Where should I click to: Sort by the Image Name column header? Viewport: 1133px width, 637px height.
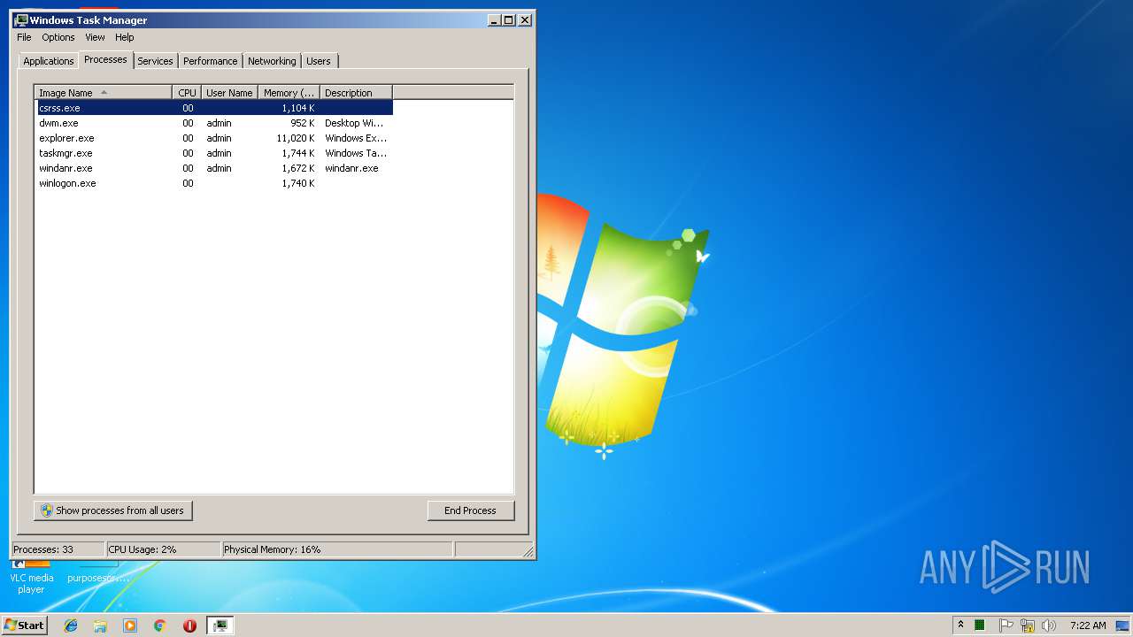click(x=104, y=92)
